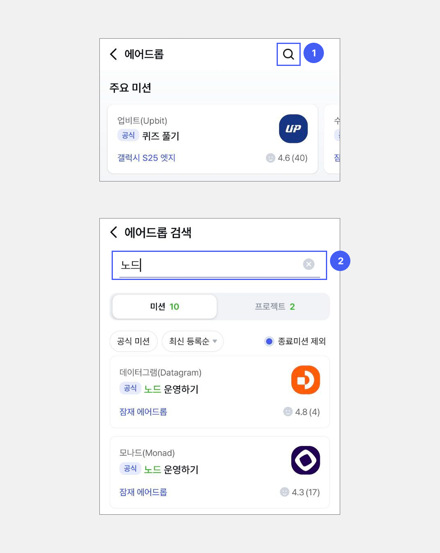
Task: Go back from the 에어드롭 screen
Action: (114, 54)
